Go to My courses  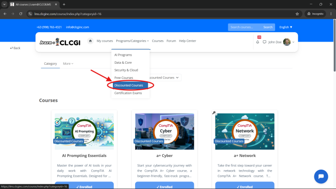coord(104,41)
